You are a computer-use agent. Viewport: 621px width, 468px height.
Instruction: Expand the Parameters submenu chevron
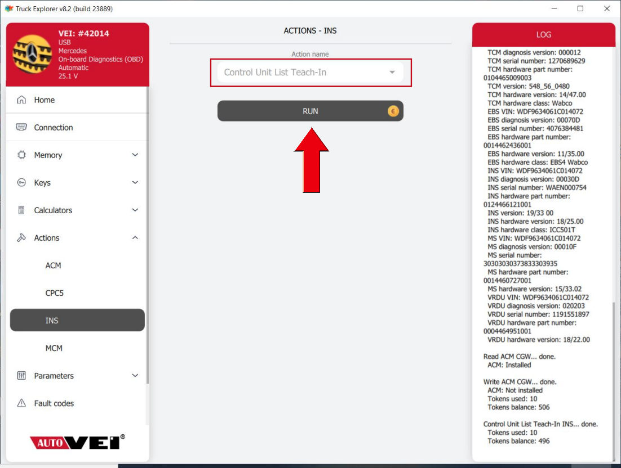pos(135,376)
